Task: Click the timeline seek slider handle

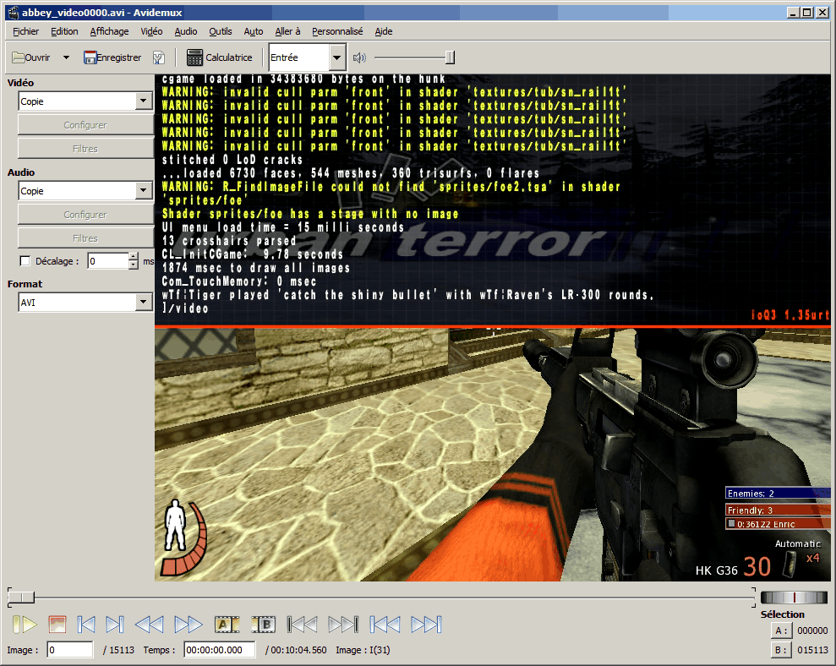Action: coord(21,598)
